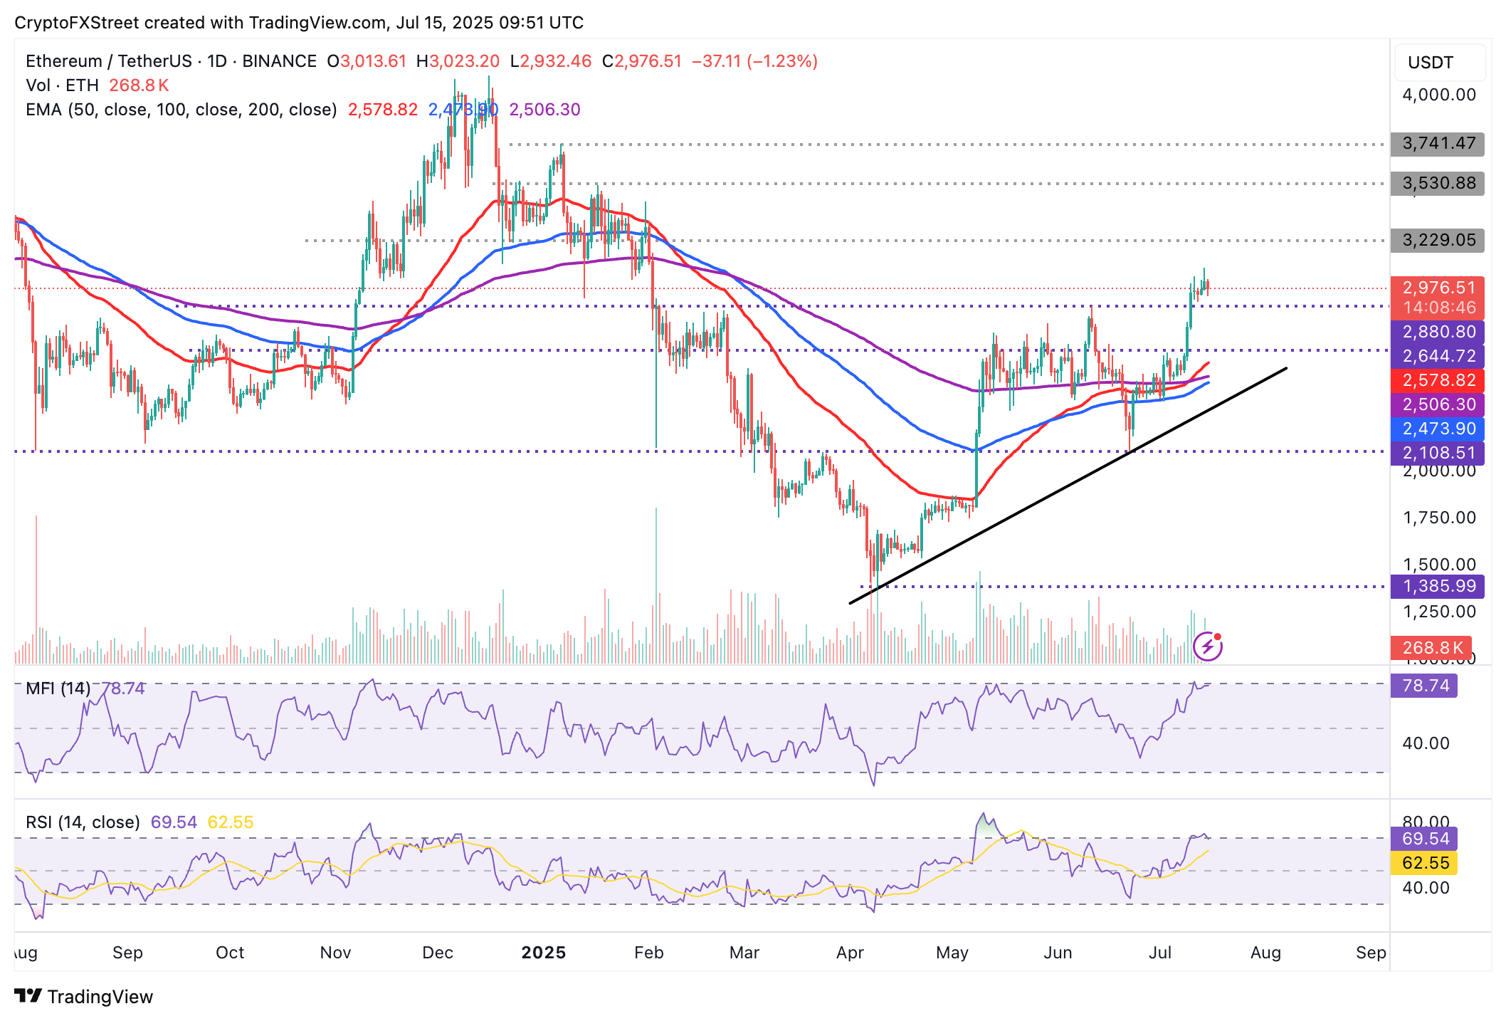Click the yellow RSI average label 62.55
Screen dimensions: 1506x1021
pos(1425,863)
